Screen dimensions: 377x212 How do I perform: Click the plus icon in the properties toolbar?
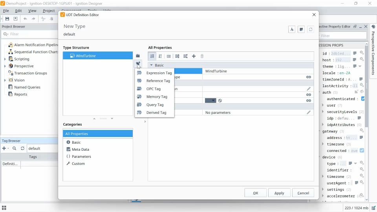click(194, 56)
